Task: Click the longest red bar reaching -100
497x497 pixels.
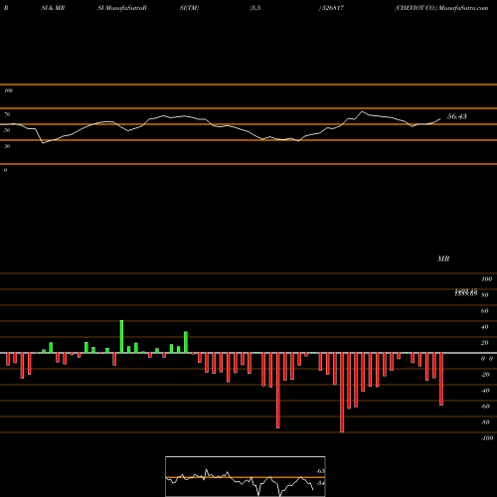Action: point(342,393)
